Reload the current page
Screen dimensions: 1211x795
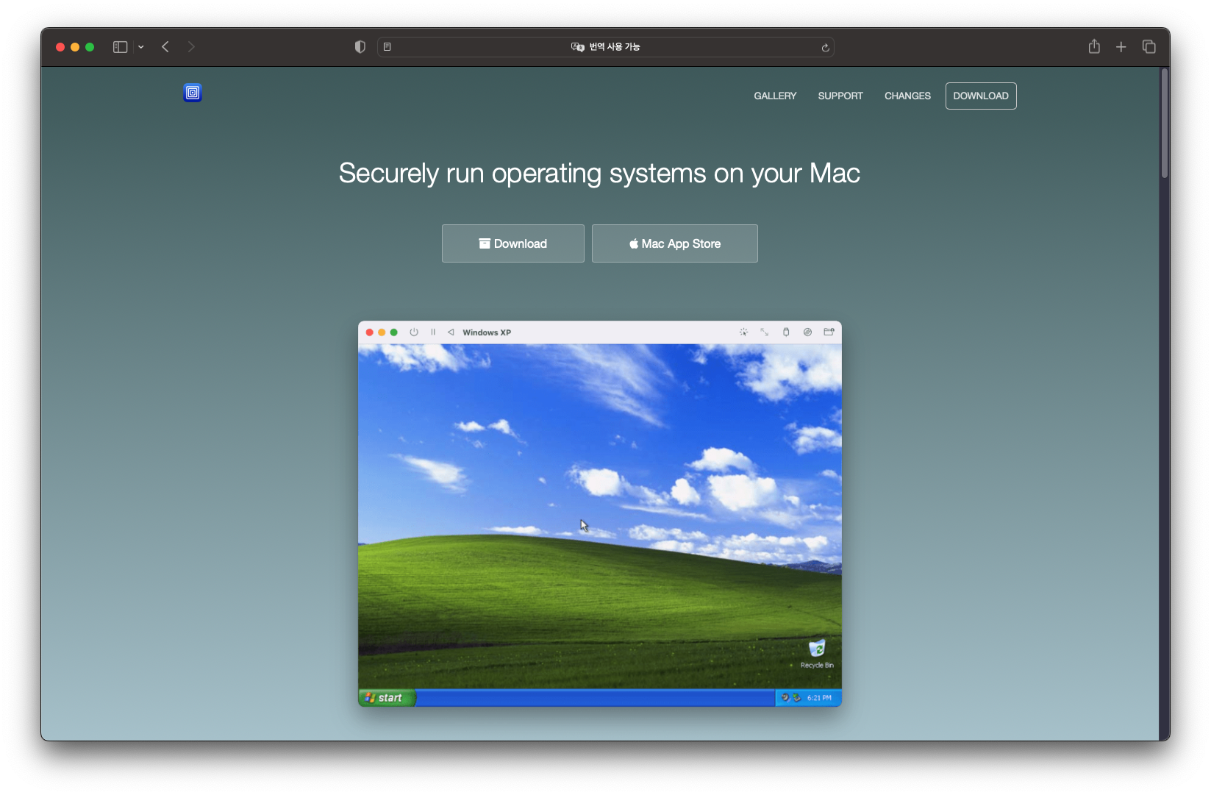click(825, 48)
